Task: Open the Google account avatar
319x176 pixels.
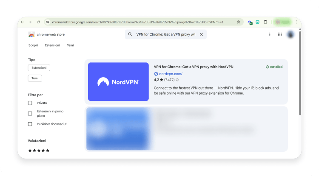Action: (x=291, y=34)
